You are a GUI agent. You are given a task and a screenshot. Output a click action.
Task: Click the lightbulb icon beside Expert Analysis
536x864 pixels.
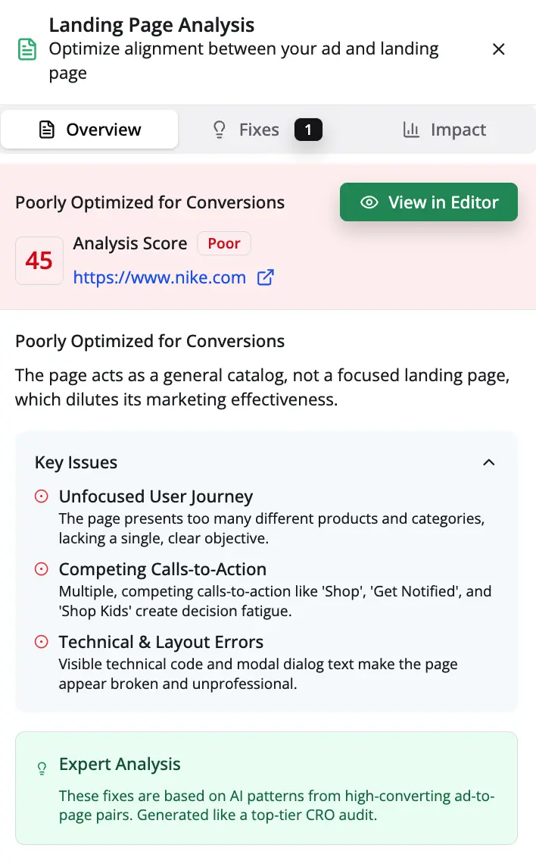tap(42, 768)
